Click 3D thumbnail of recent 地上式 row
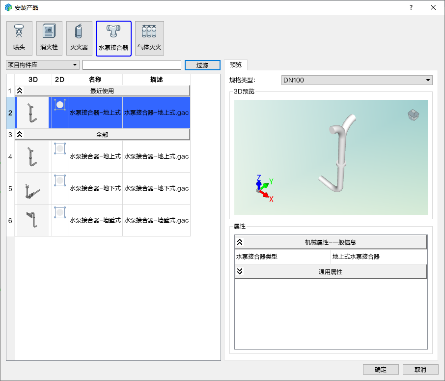The width and height of the screenshot is (445, 381). pos(33,113)
